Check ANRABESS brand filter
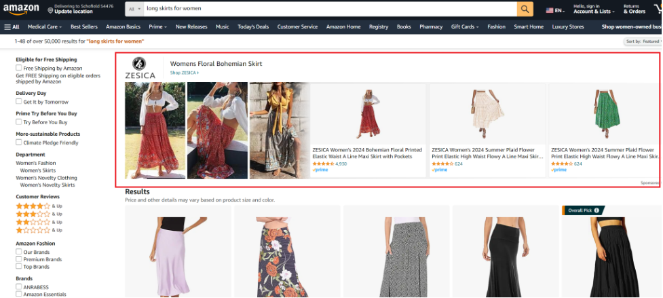This screenshot has width=663, height=298. click(x=18, y=286)
